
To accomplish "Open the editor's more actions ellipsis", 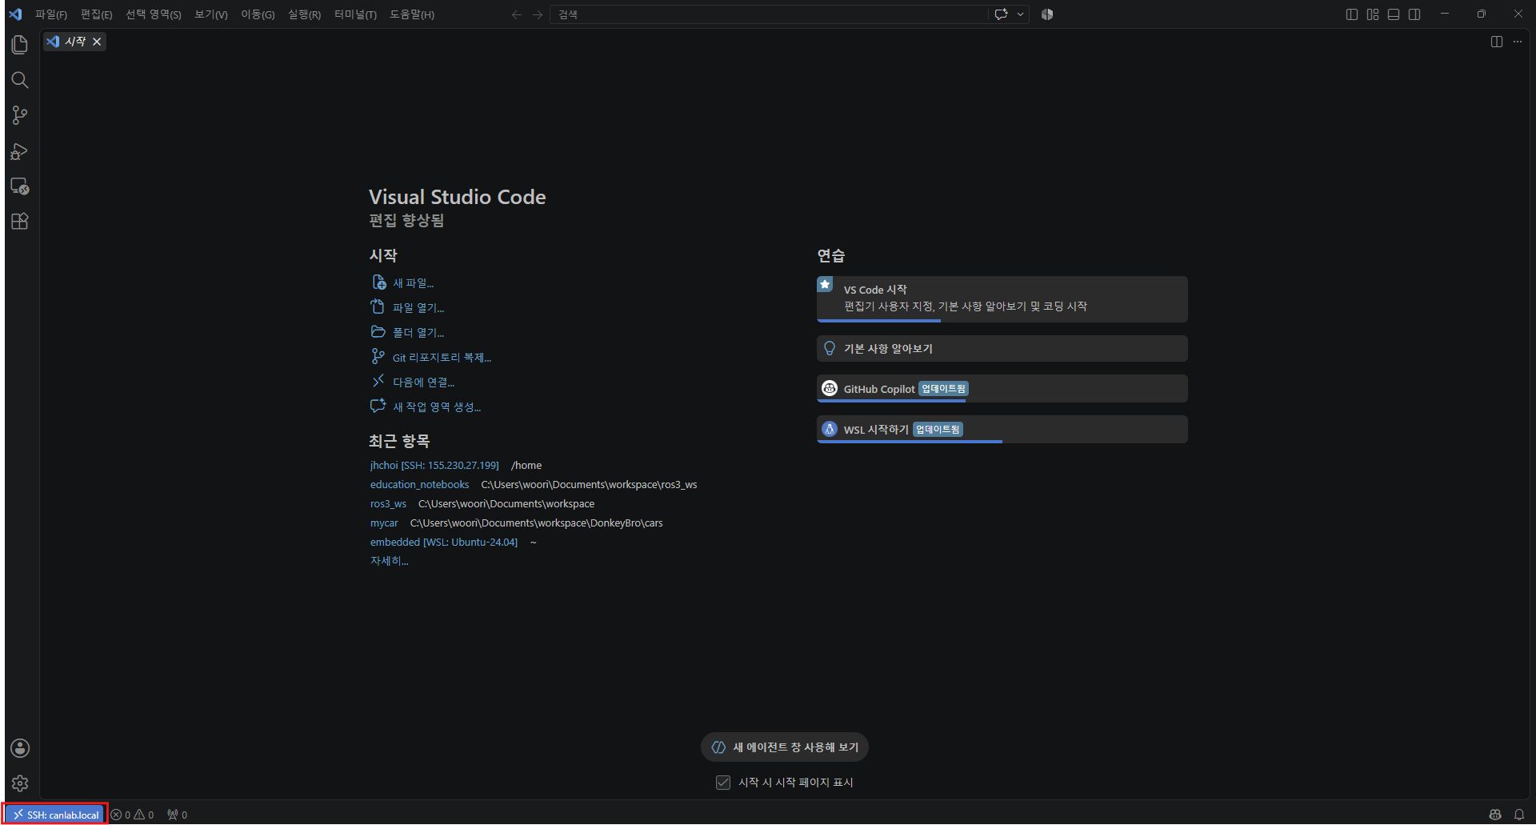I will pos(1518,42).
